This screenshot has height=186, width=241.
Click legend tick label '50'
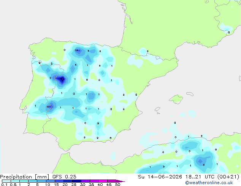[x=117, y=184]
